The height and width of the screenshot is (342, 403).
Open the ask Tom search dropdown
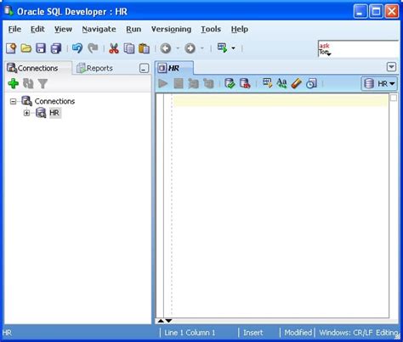[x=329, y=54]
